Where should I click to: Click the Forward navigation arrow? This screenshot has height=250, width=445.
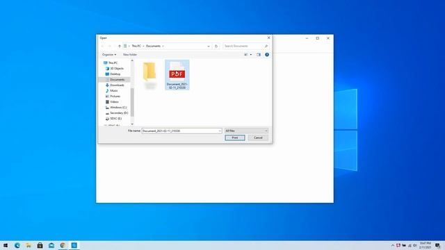tap(110, 46)
